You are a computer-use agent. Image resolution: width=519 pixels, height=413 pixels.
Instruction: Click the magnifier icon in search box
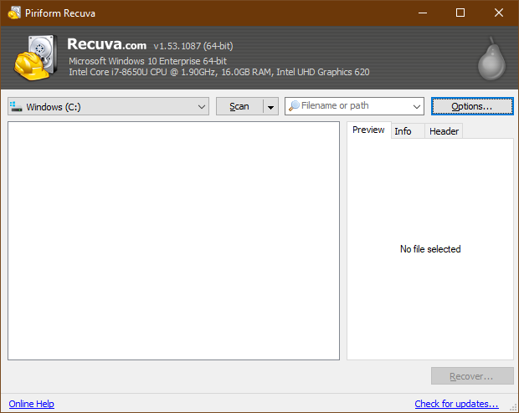[x=294, y=106]
